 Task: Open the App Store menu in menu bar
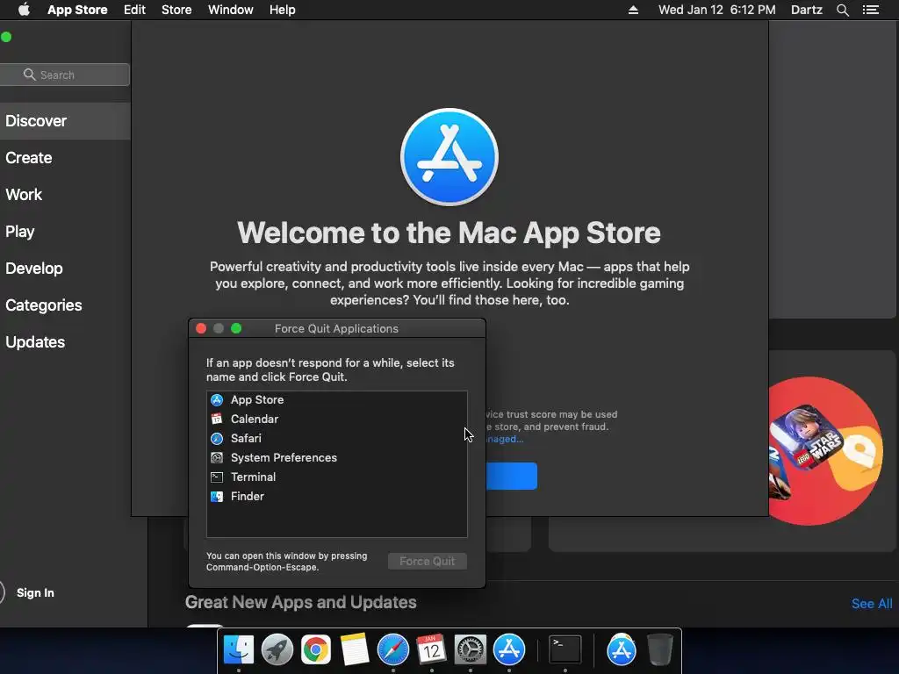click(77, 10)
